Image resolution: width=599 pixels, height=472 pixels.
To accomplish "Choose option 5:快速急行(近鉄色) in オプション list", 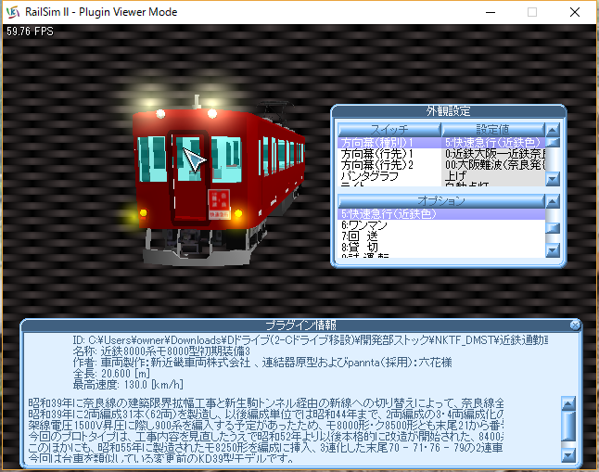I will click(x=441, y=214).
